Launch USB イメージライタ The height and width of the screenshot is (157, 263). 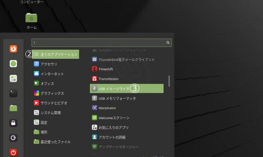click(127, 89)
